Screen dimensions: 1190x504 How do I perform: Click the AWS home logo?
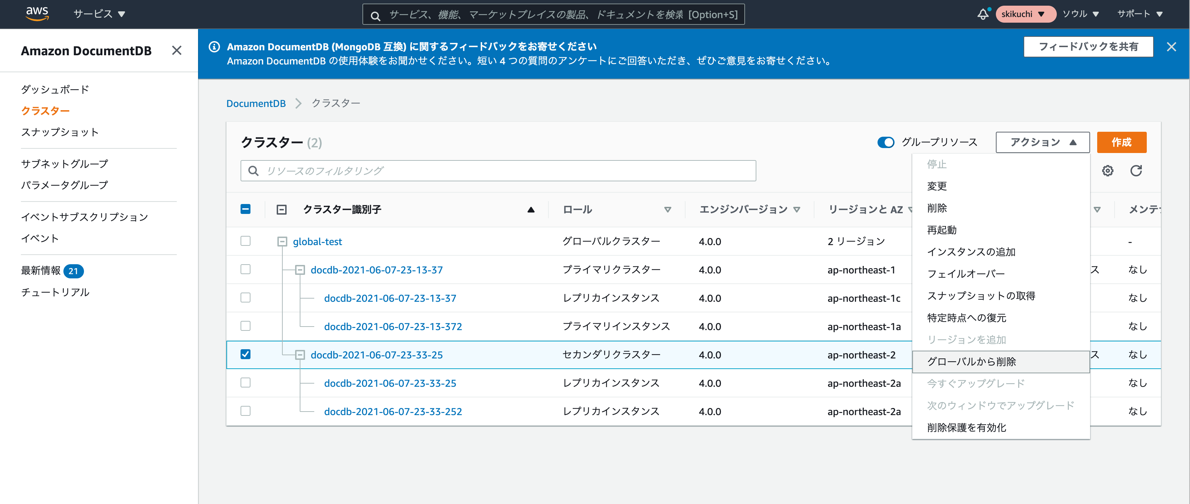click(x=37, y=14)
